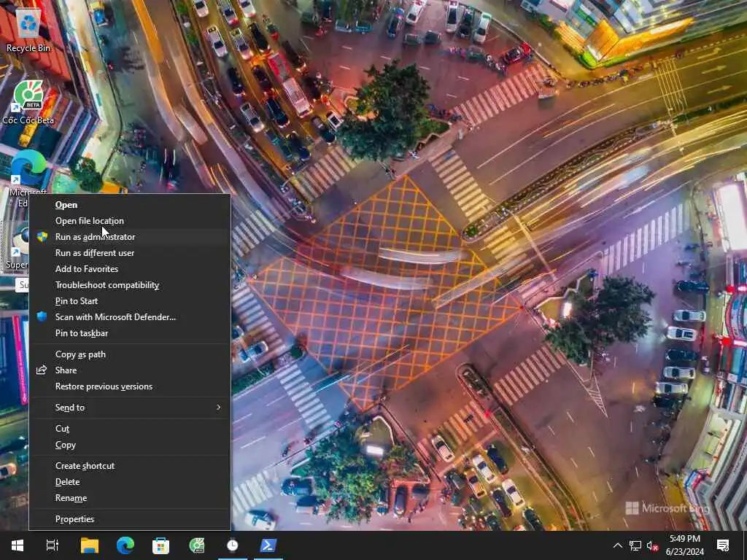Click Share in the context menu

point(130,370)
